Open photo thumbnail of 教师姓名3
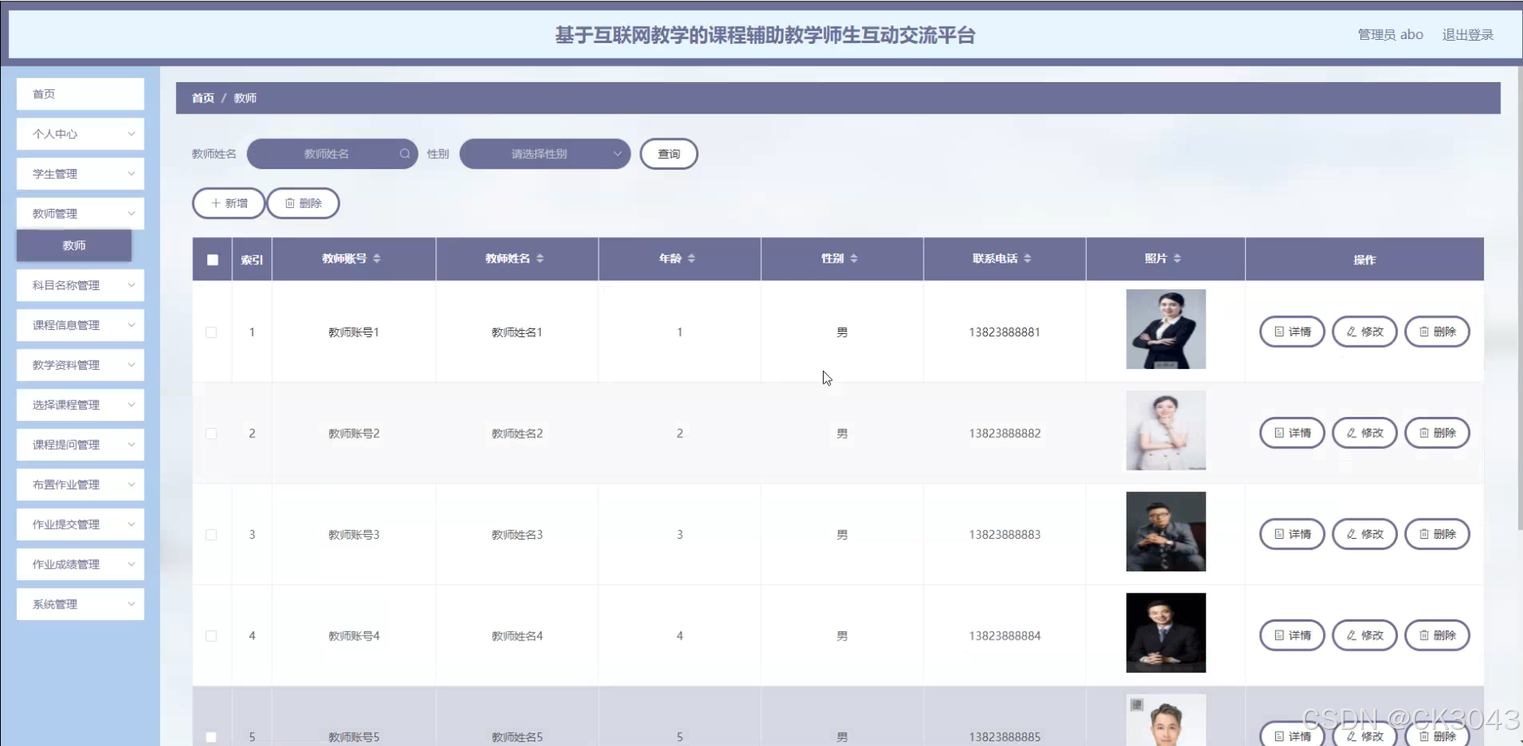The height and width of the screenshot is (746, 1523). [x=1166, y=531]
